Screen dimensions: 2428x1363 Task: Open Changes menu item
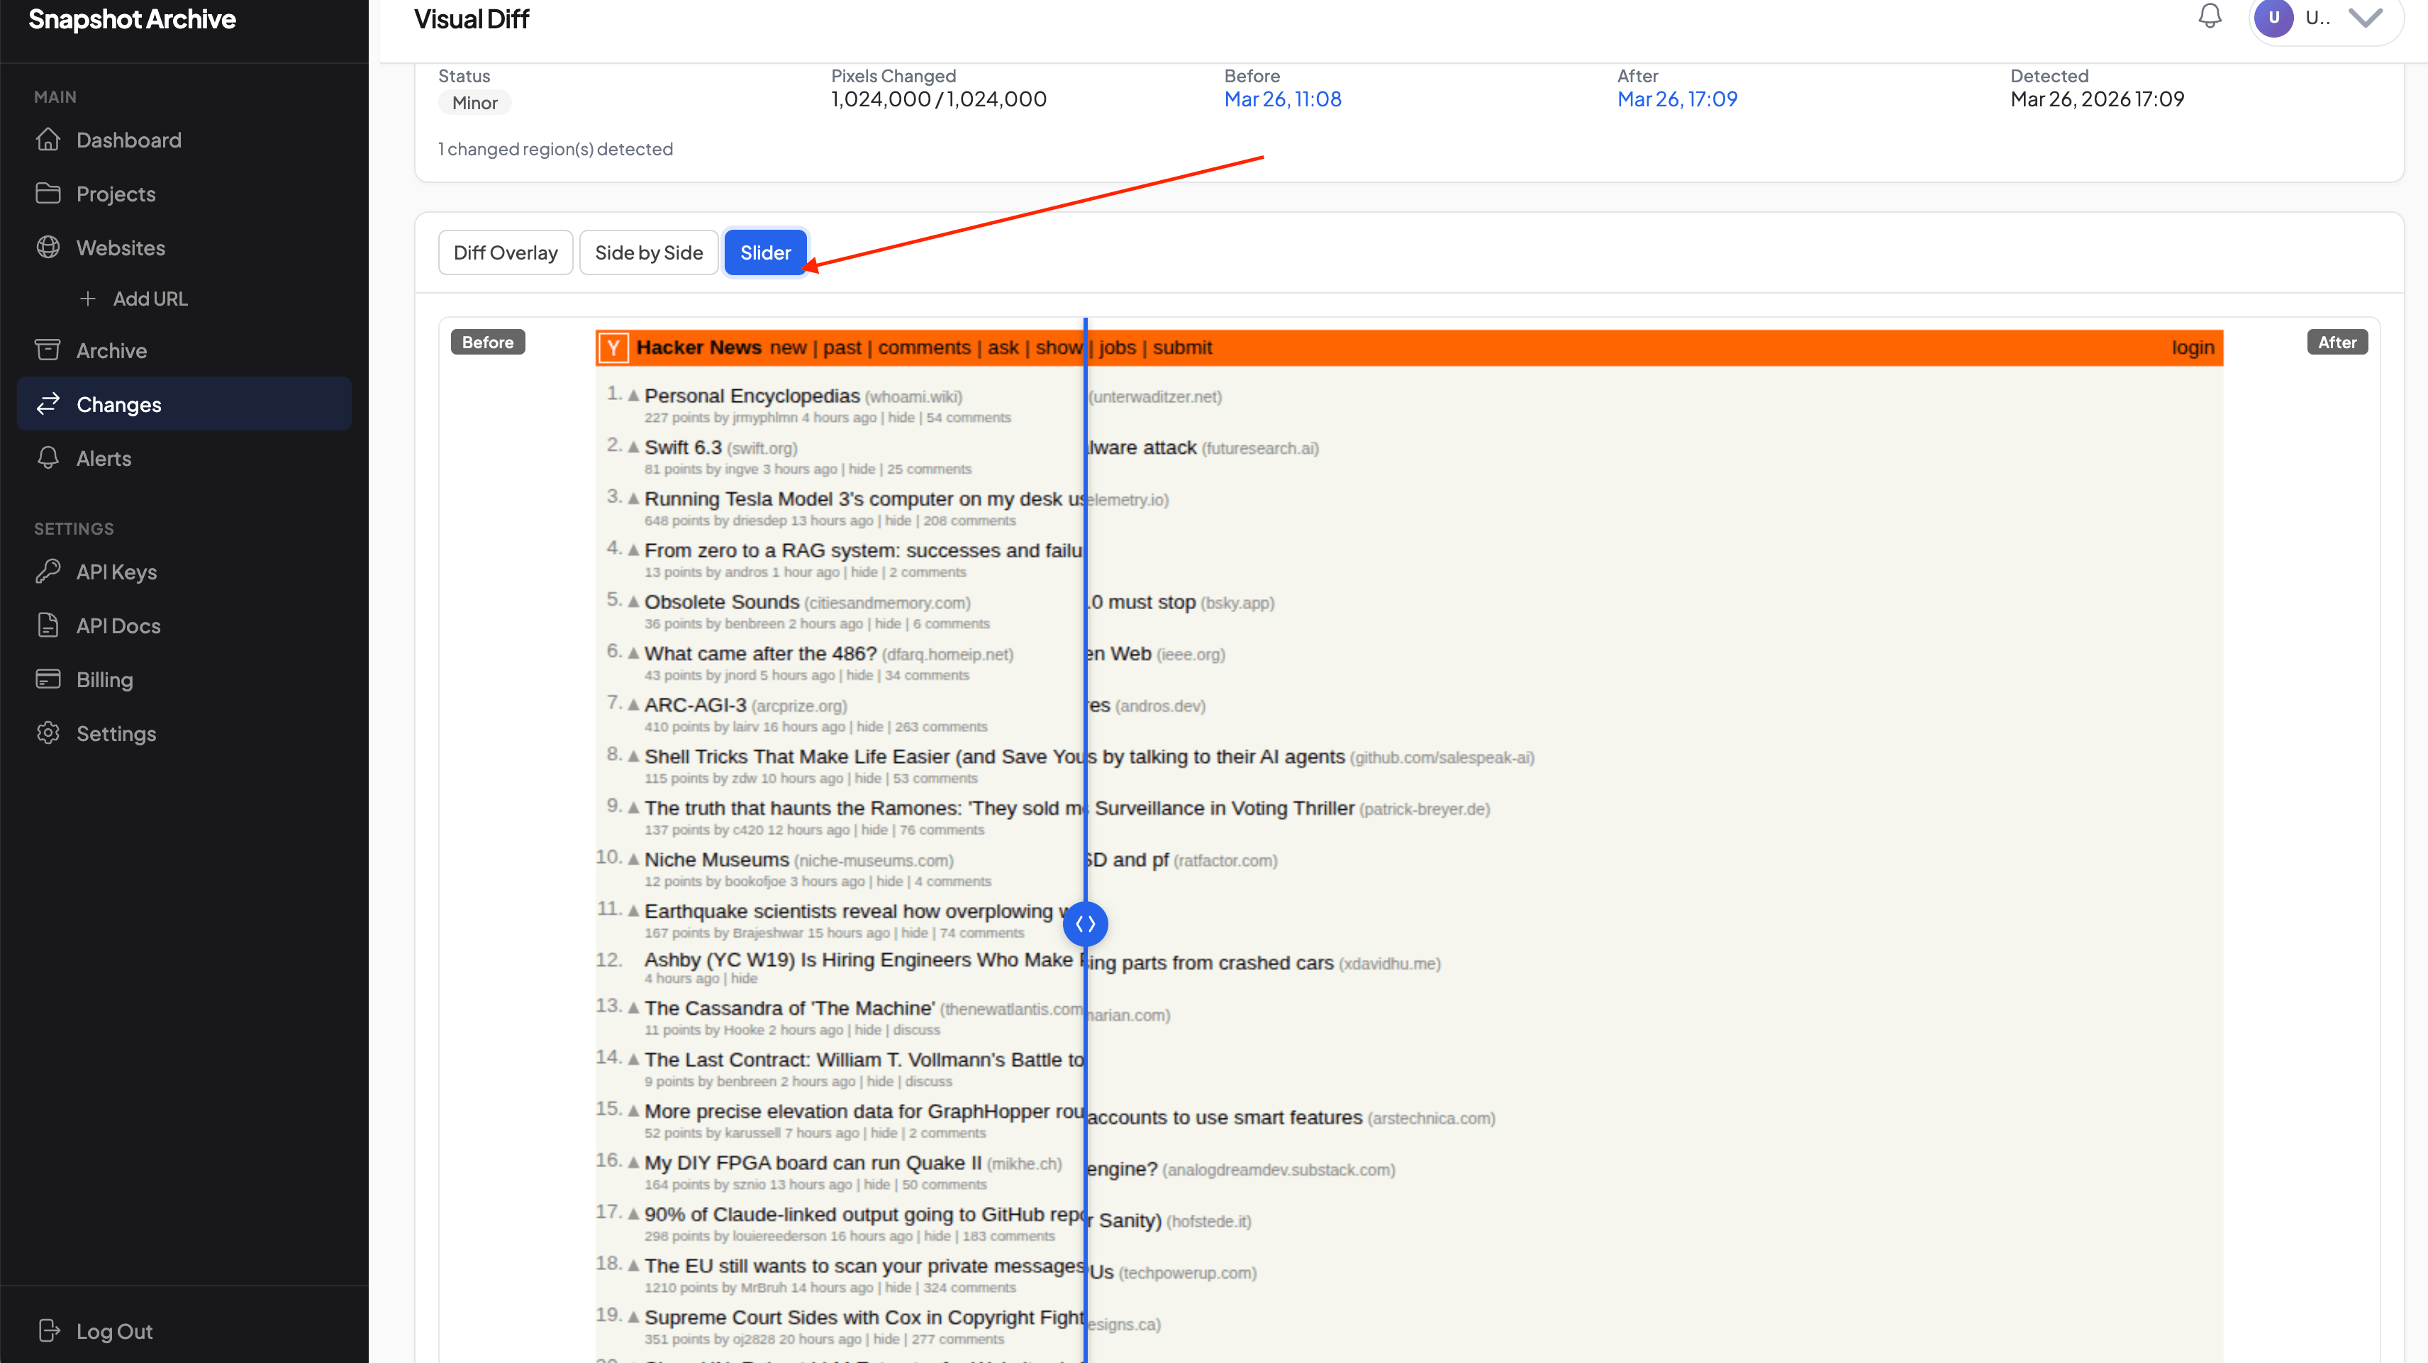coord(184,404)
